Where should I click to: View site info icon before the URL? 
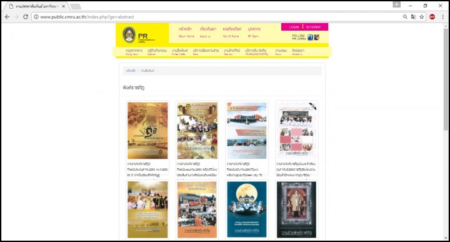tap(36, 17)
